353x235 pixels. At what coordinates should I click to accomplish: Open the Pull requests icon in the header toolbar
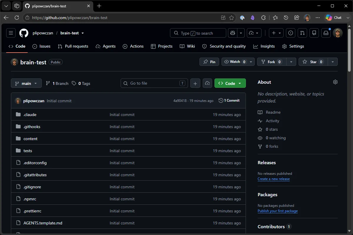(x=302, y=33)
